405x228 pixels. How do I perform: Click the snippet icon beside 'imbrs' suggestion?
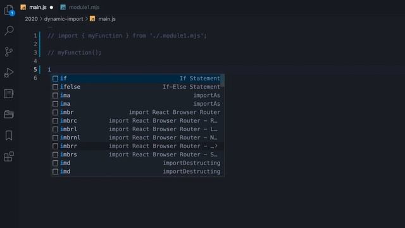point(55,155)
